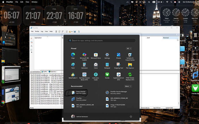The image size is (199, 124).
Task: Open Edge from pinned apps
Action: click(x=73, y=56)
